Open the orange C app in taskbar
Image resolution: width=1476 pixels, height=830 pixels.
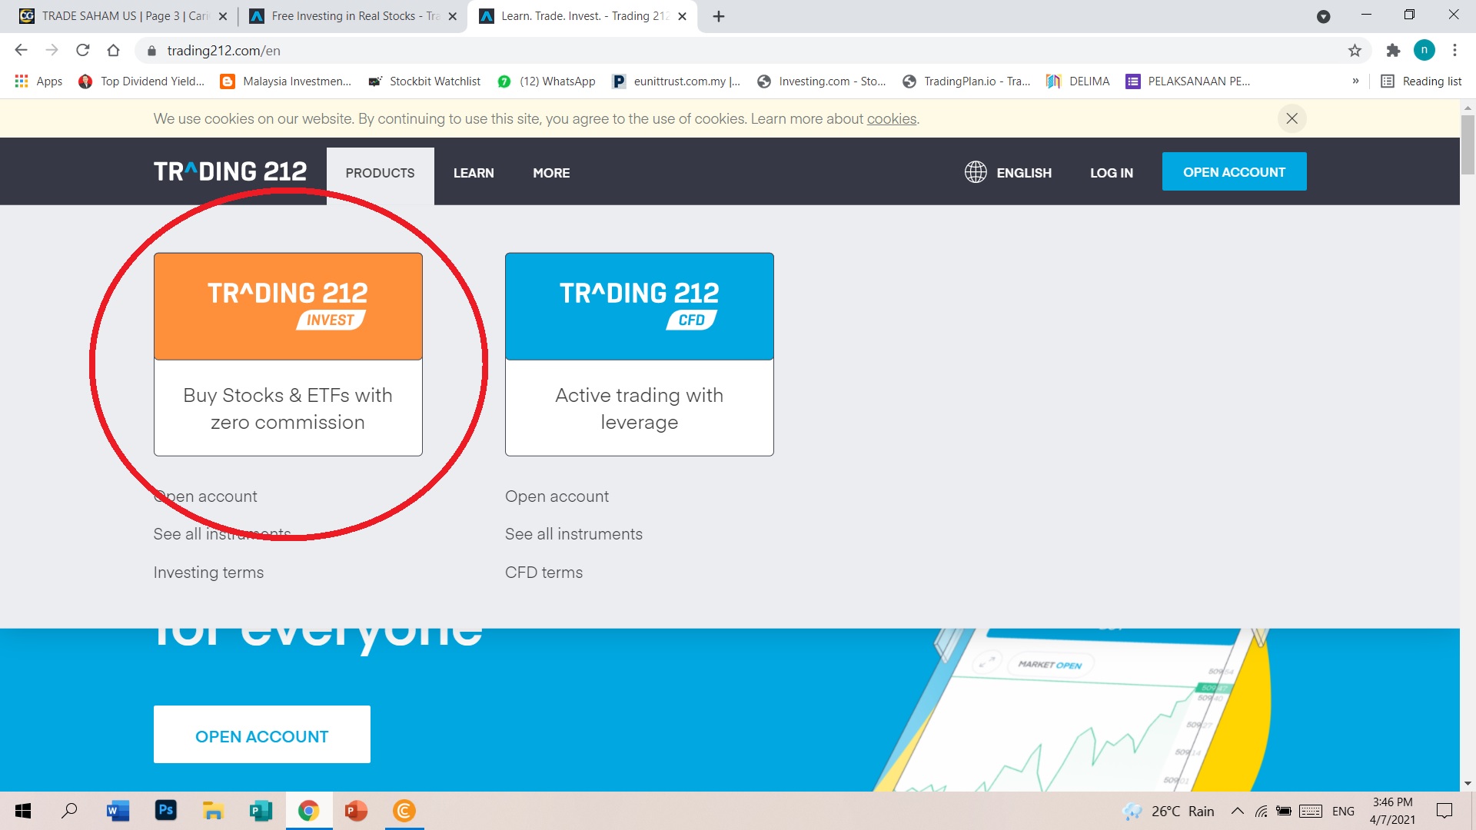pyautogui.click(x=404, y=811)
